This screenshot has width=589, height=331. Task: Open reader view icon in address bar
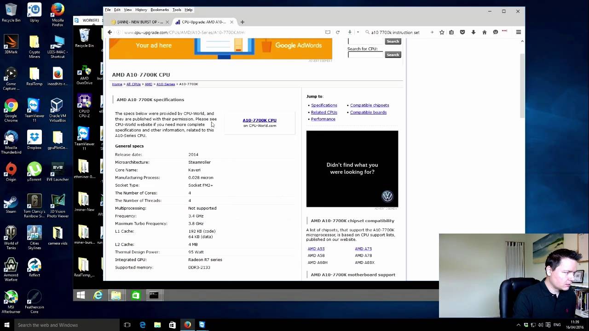coord(328,32)
